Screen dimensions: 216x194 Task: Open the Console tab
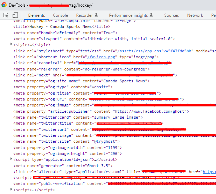(61, 15)
